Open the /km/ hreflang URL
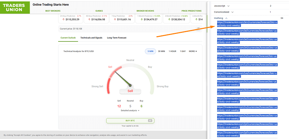 click(x=247, y=24)
